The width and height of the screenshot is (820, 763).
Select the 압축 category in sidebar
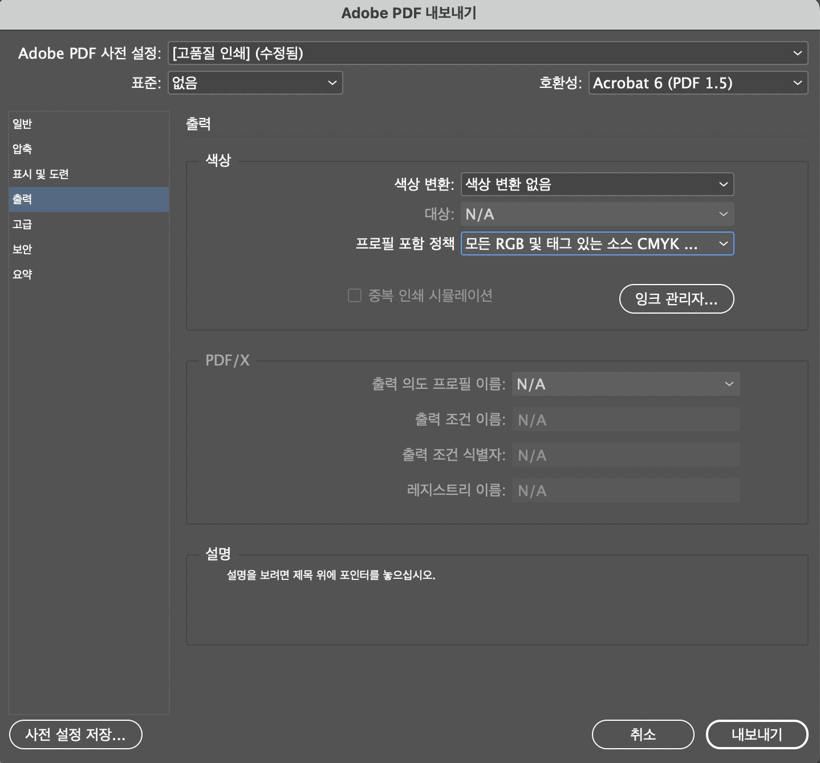(x=89, y=149)
